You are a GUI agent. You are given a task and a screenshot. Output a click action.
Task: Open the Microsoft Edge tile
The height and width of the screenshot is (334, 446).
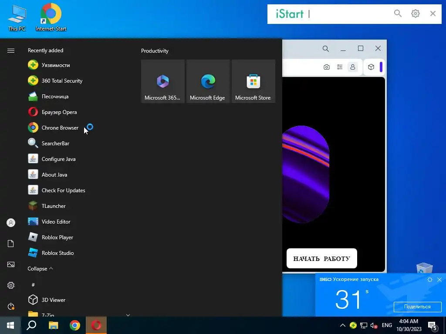[x=208, y=81]
